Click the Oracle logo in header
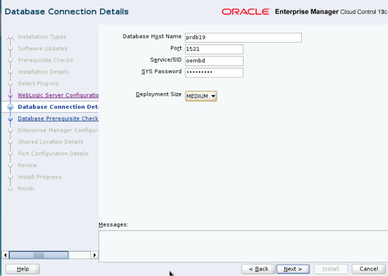388x276 pixels. click(246, 12)
